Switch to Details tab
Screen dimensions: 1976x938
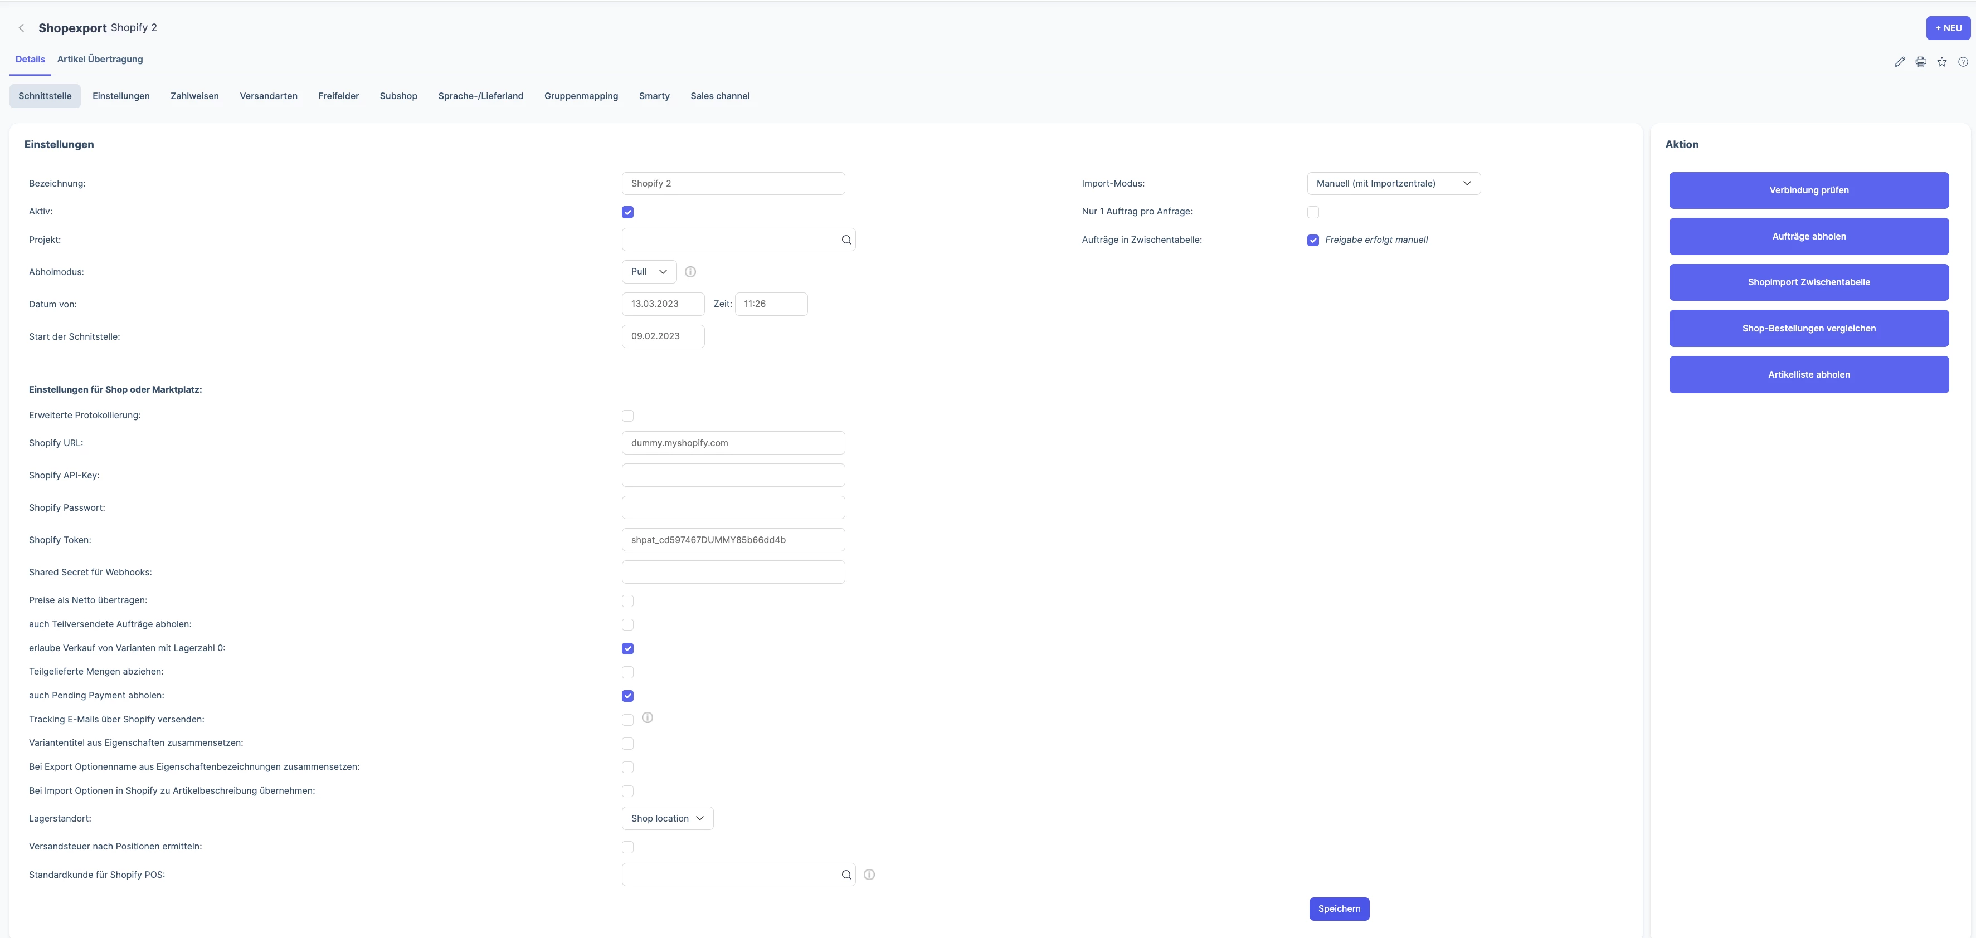pos(30,60)
